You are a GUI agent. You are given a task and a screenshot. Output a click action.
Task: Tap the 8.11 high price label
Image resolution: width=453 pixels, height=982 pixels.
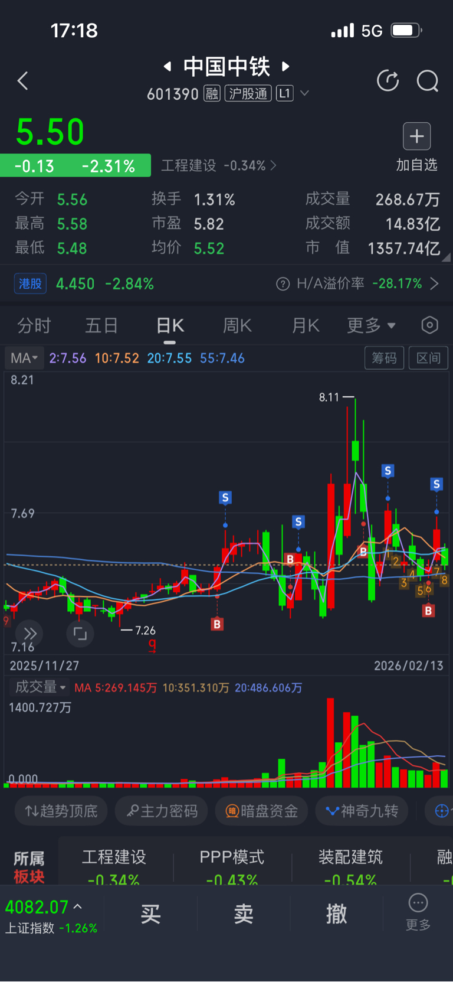pos(329,397)
